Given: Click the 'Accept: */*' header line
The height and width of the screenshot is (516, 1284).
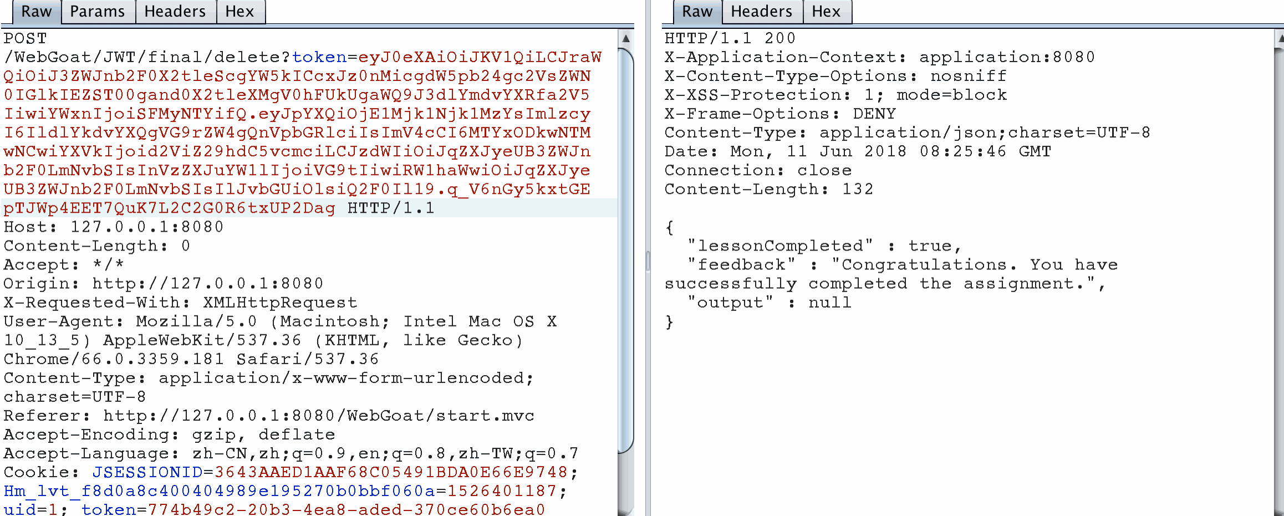Looking at the screenshot, I should coord(64,265).
